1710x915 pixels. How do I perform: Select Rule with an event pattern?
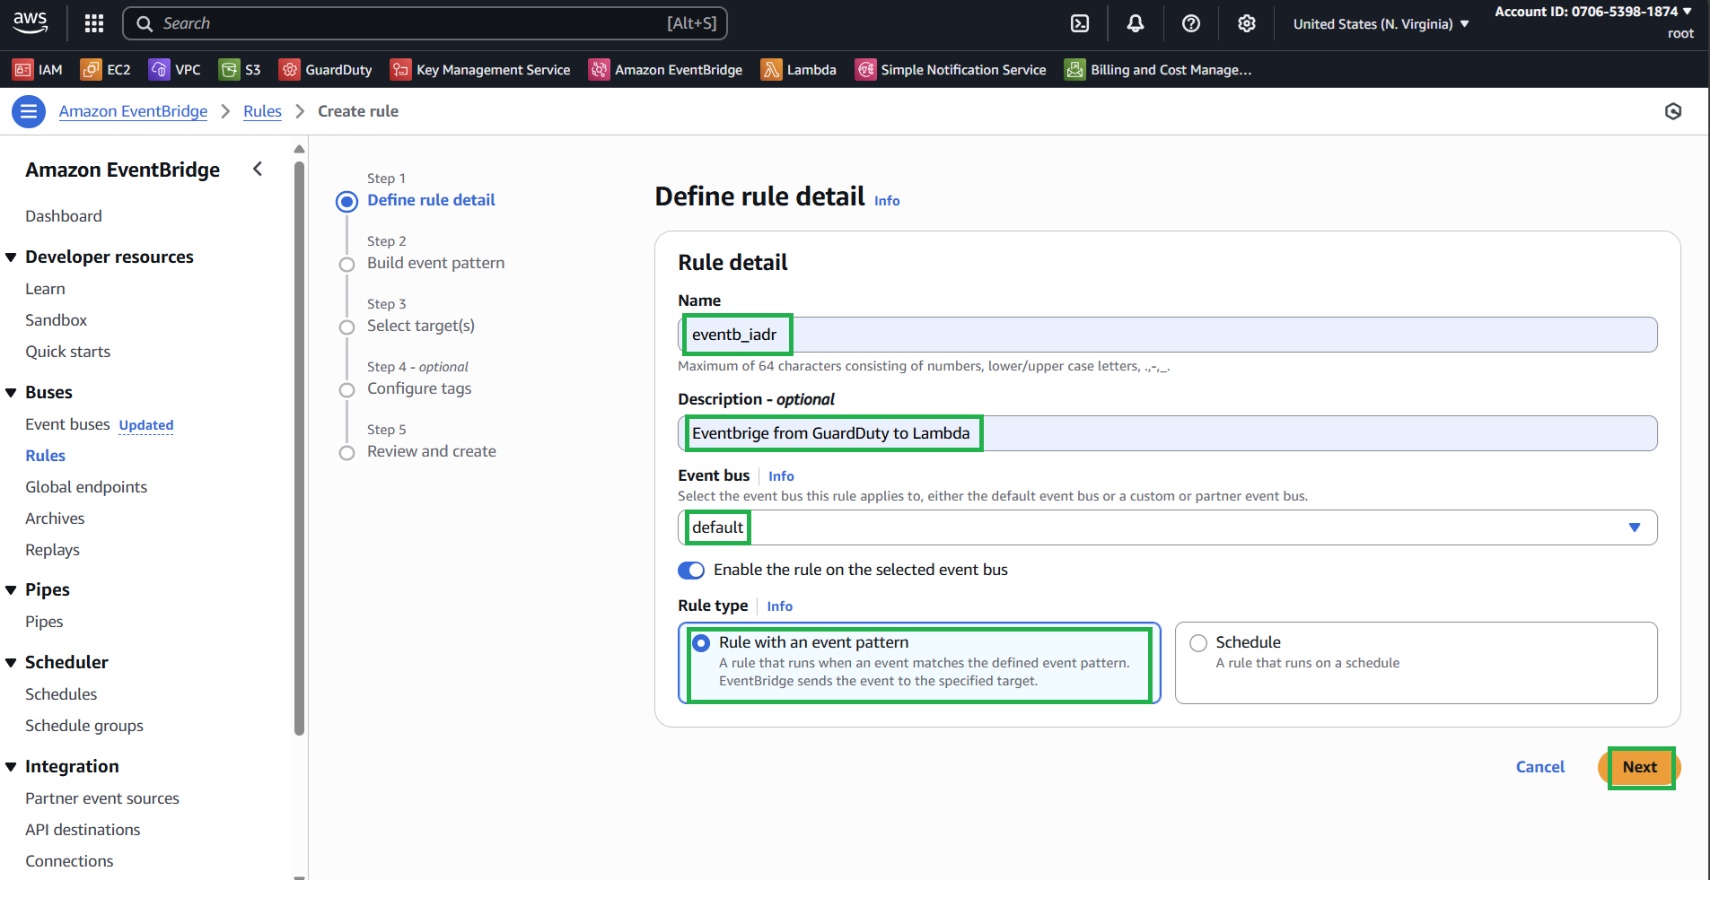click(x=919, y=663)
